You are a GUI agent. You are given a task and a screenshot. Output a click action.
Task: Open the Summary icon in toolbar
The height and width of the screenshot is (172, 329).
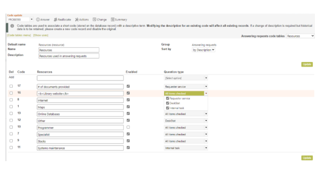pyautogui.click(x=112, y=20)
